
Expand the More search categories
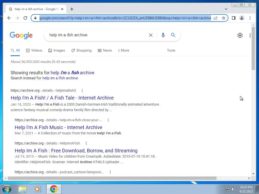(x=123, y=50)
